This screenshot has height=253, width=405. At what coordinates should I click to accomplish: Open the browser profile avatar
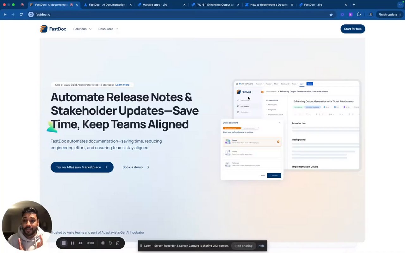pos(371,15)
